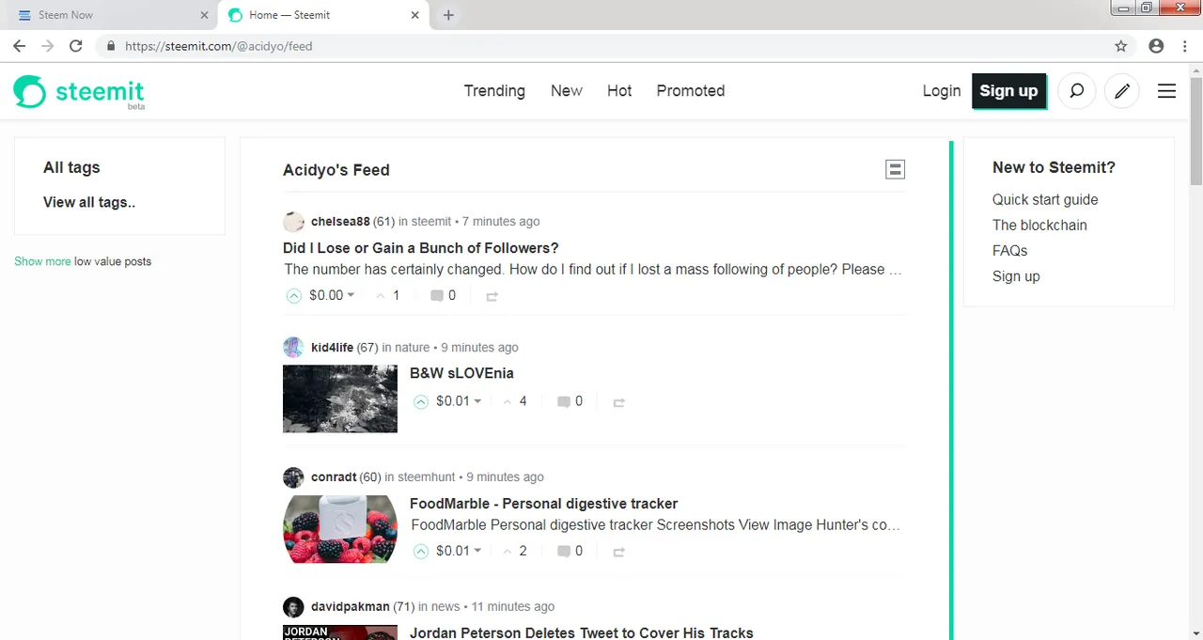Open davidpakman author name
Image resolution: width=1203 pixels, height=640 pixels.
(350, 607)
